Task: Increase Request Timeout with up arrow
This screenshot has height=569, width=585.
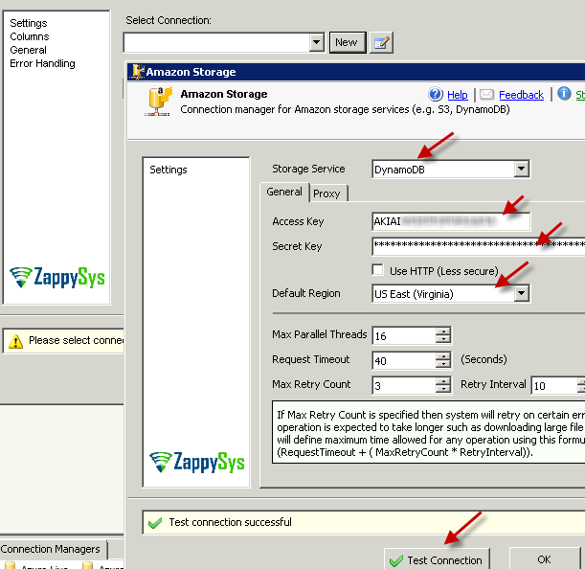Action: pyautogui.click(x=443, y=356)
